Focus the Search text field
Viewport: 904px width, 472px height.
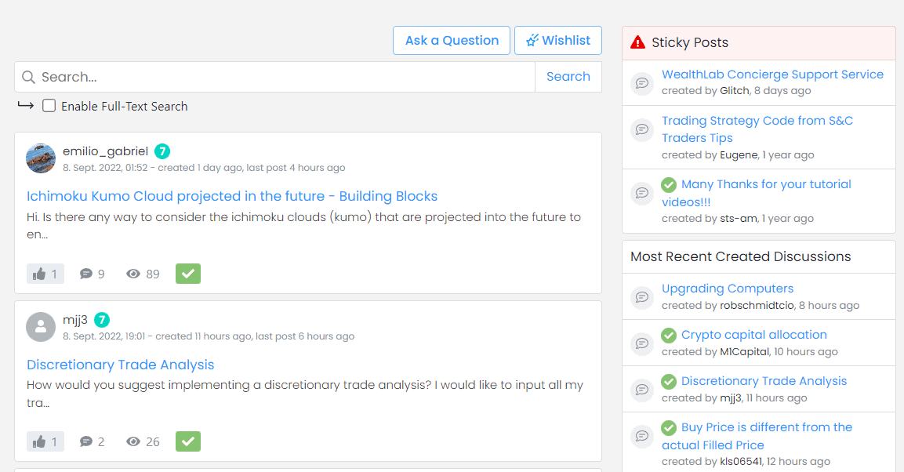[x=282, y=77]
